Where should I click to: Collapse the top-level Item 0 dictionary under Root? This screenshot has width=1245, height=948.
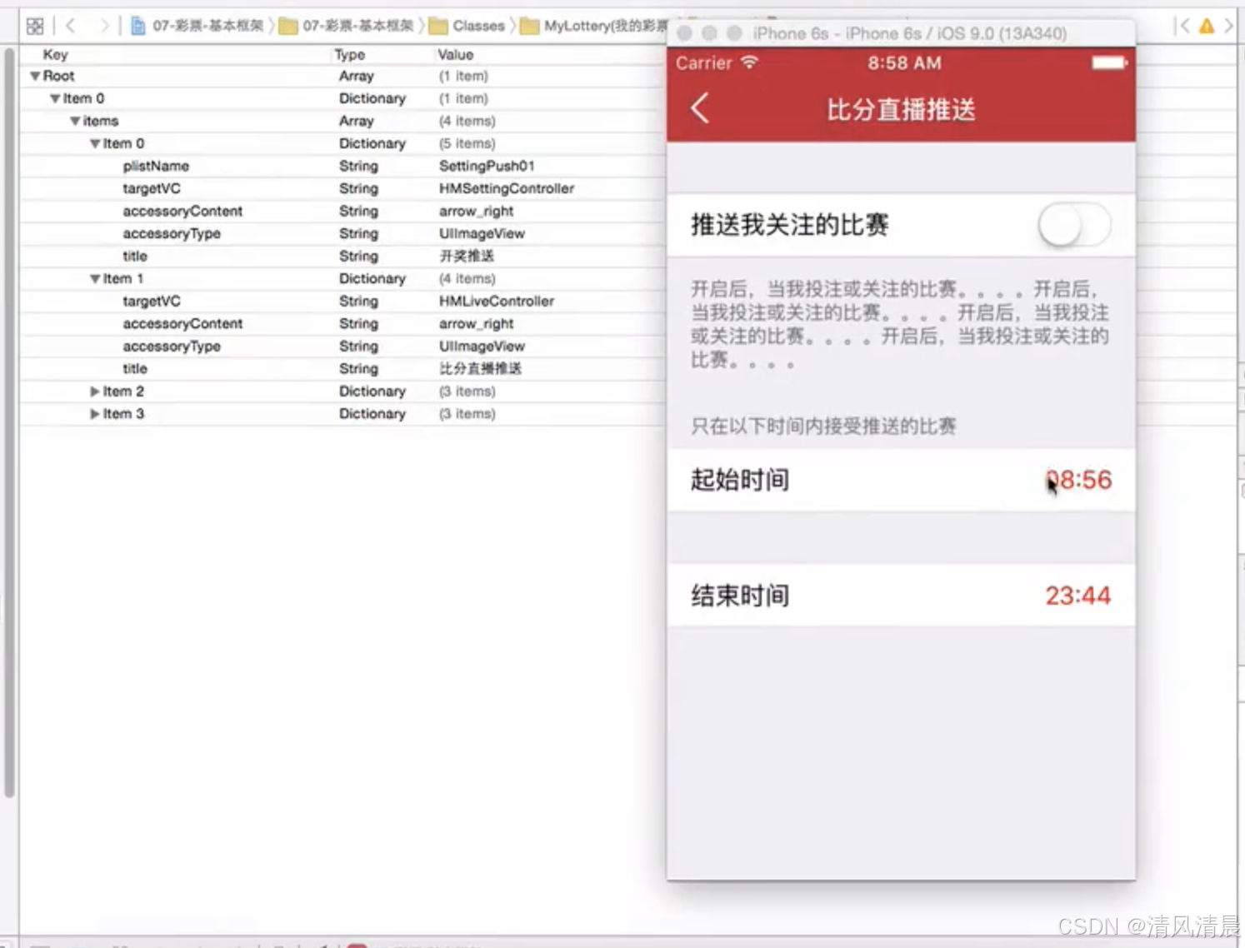[x=55, y=98]
